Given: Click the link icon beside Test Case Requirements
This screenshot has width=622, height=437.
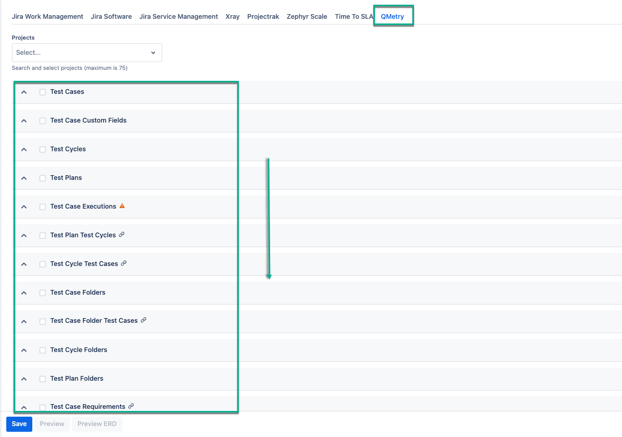Looking at the screenshot, I should tap(131, 406).
